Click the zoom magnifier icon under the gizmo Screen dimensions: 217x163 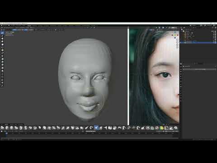point(177,40)
